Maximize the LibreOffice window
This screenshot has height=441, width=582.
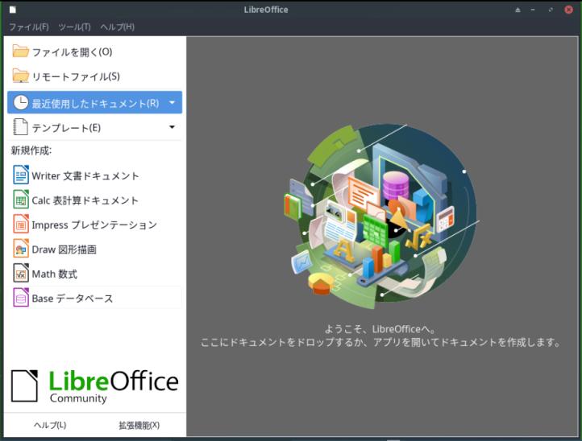coord(551,10)
